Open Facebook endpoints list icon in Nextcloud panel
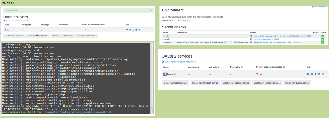This screenshot has width=329, height=118. 311,74
